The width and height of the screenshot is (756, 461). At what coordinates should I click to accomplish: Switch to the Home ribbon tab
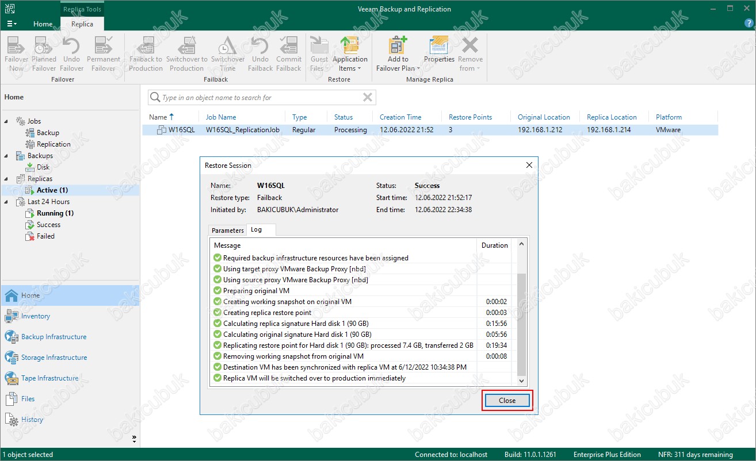43,24
